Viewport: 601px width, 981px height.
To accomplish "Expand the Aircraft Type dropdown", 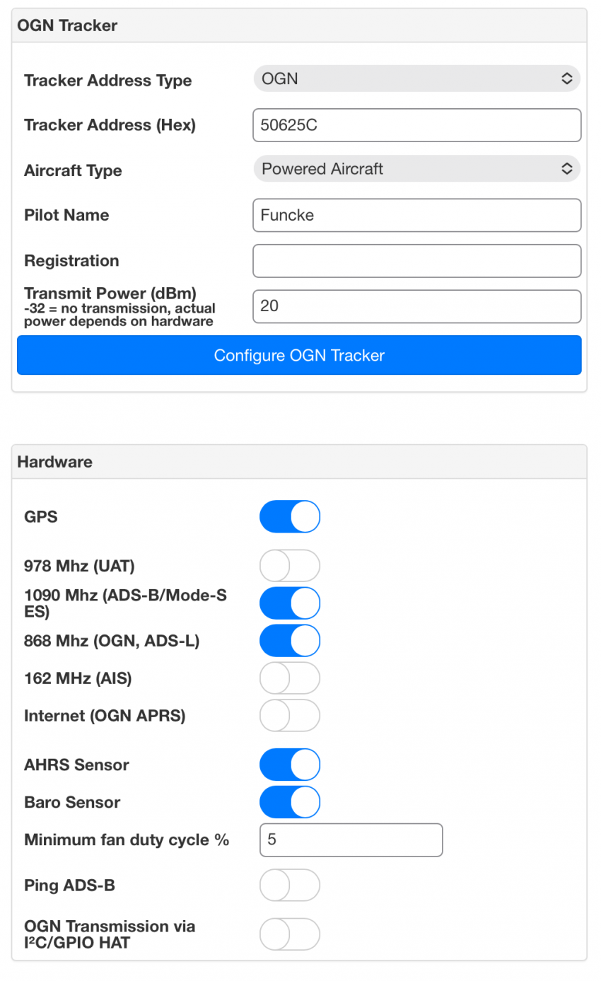I will coord(416,169).
